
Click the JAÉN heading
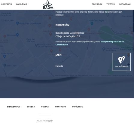(58, 55)
